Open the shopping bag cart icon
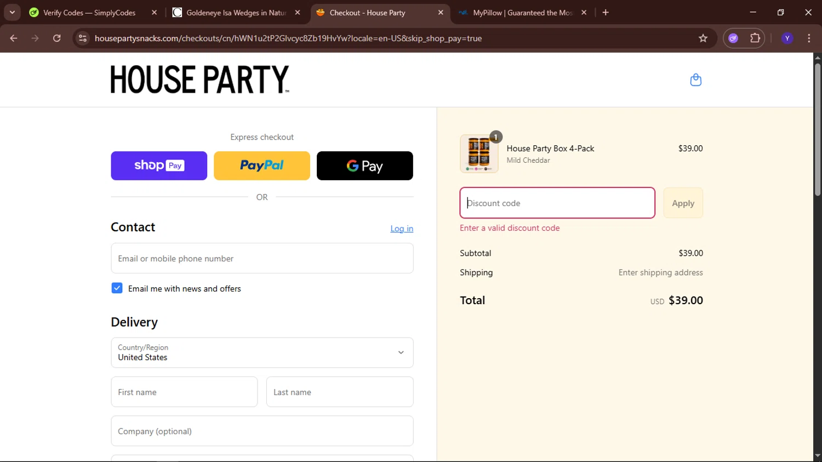This screenshot has width=822, height=462. click(x=695, y=80)
